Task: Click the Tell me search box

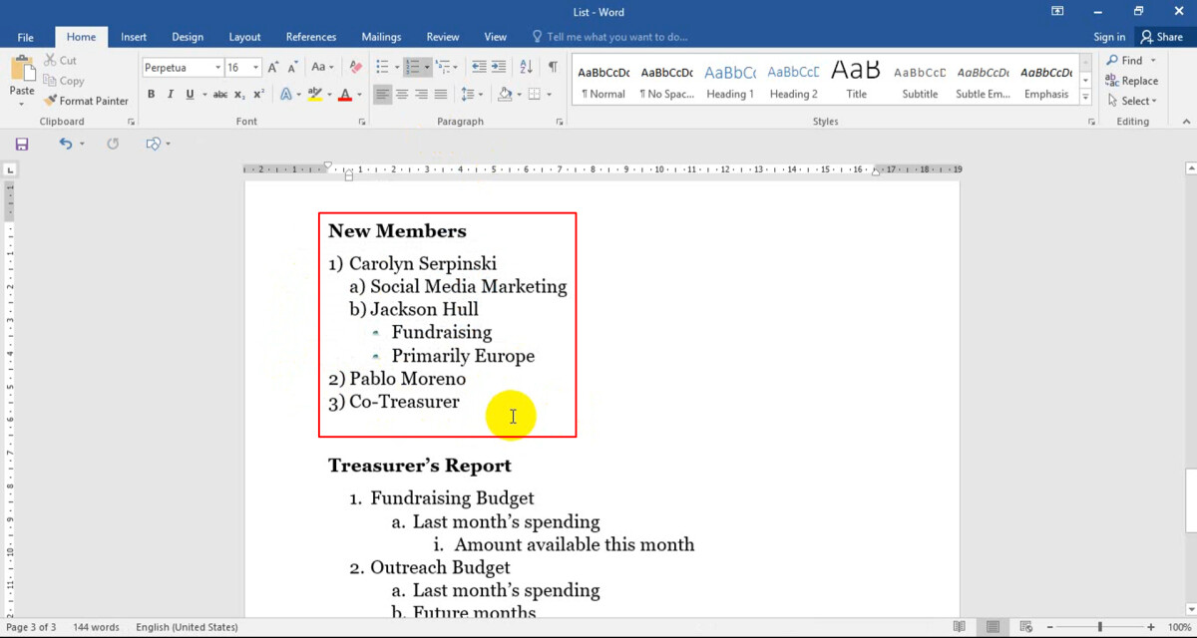Action: tap(616, 37)
